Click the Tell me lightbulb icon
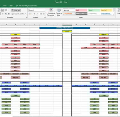 tap(17, 6)
